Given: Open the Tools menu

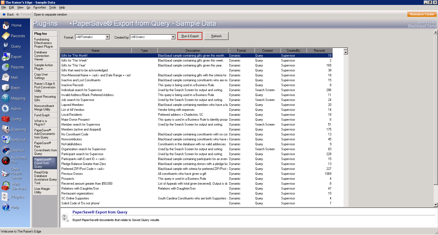Looking at the screenshot, I should 53,7.
